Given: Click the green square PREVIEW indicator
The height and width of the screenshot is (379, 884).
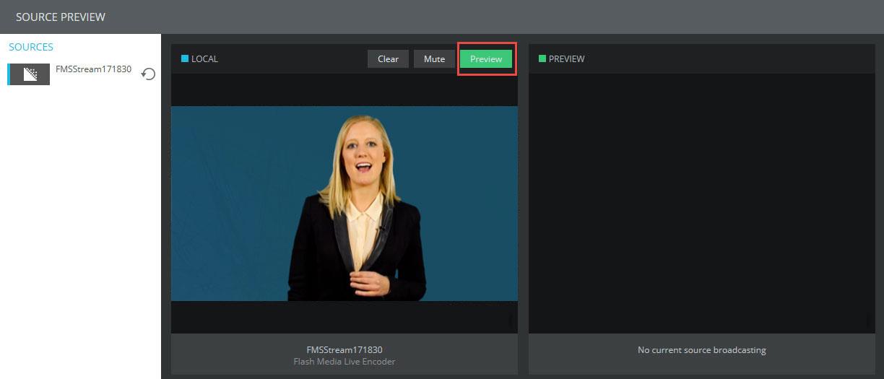Looking at the screenshot, I should (542, 58).
